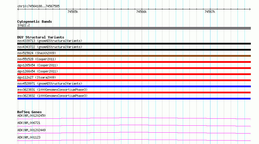Open variant dgv1265n54 Cooper2011 label
The image size is (259, 144).
[x=38, y=65]
